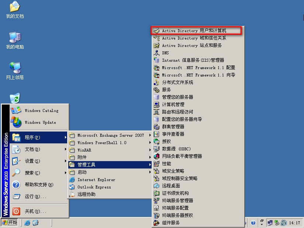Expand the 管理工具 submenu arrow
Image resolution: width=304 pixels, height=228 pixels.
click(x=150, y=165)
